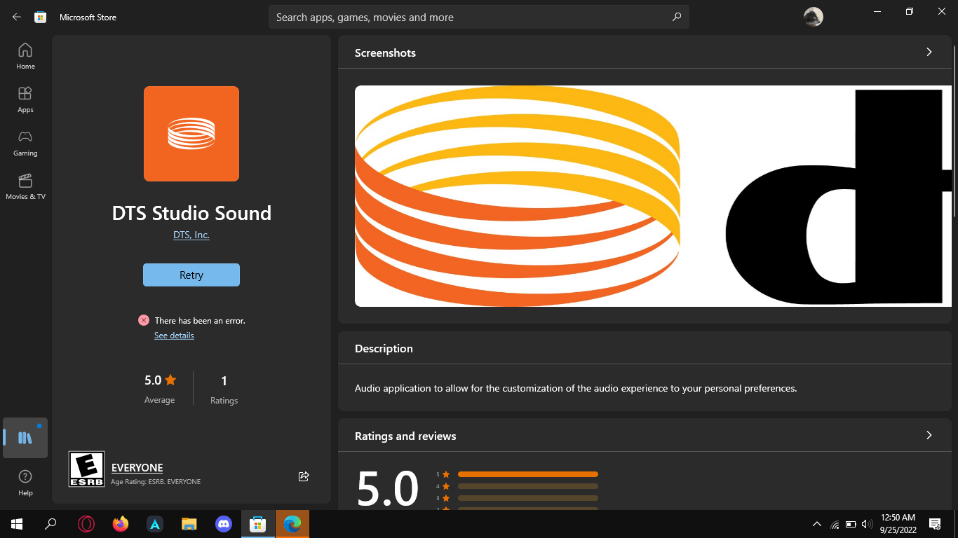Click the red error status icon
The image size is (958, 538).
(x=144, y=320)
